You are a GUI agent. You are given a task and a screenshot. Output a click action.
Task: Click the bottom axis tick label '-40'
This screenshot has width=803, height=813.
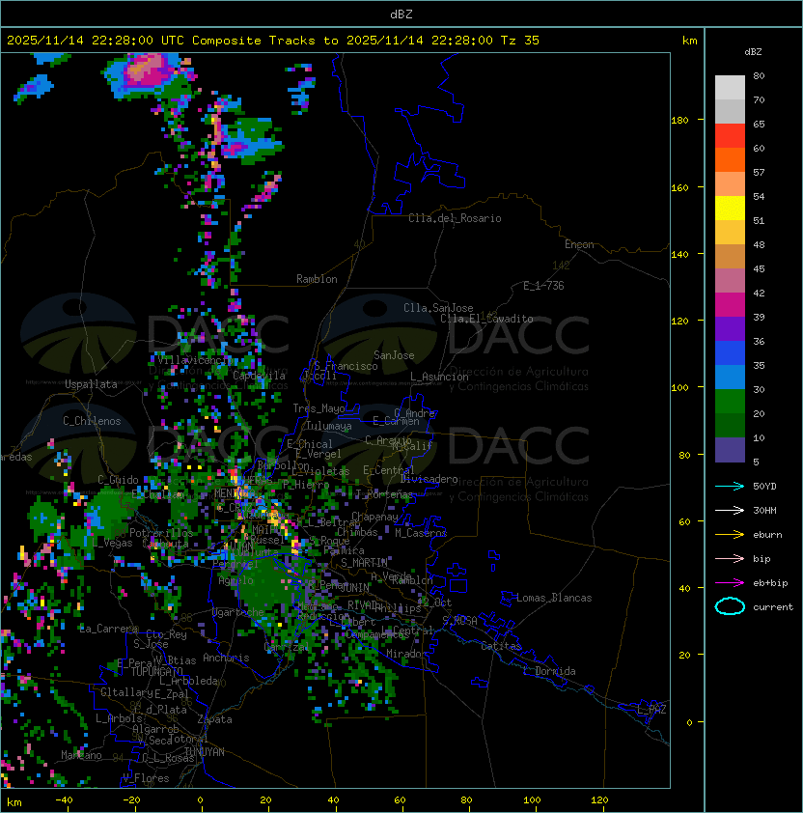coord(64,800)
